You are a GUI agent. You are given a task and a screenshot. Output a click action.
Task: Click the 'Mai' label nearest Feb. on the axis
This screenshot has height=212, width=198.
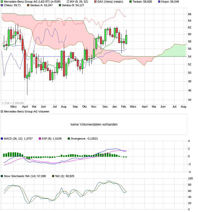[154, 107]
